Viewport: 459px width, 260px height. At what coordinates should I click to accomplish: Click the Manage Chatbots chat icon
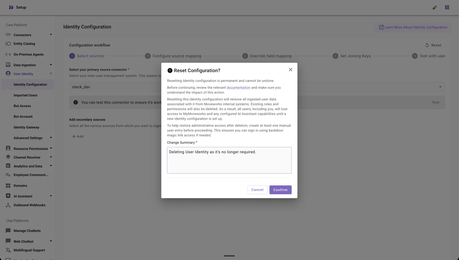click(8, 230)
